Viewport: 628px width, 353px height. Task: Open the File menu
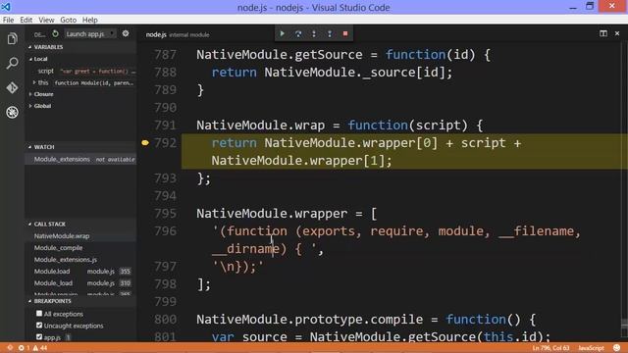(8, 20)
